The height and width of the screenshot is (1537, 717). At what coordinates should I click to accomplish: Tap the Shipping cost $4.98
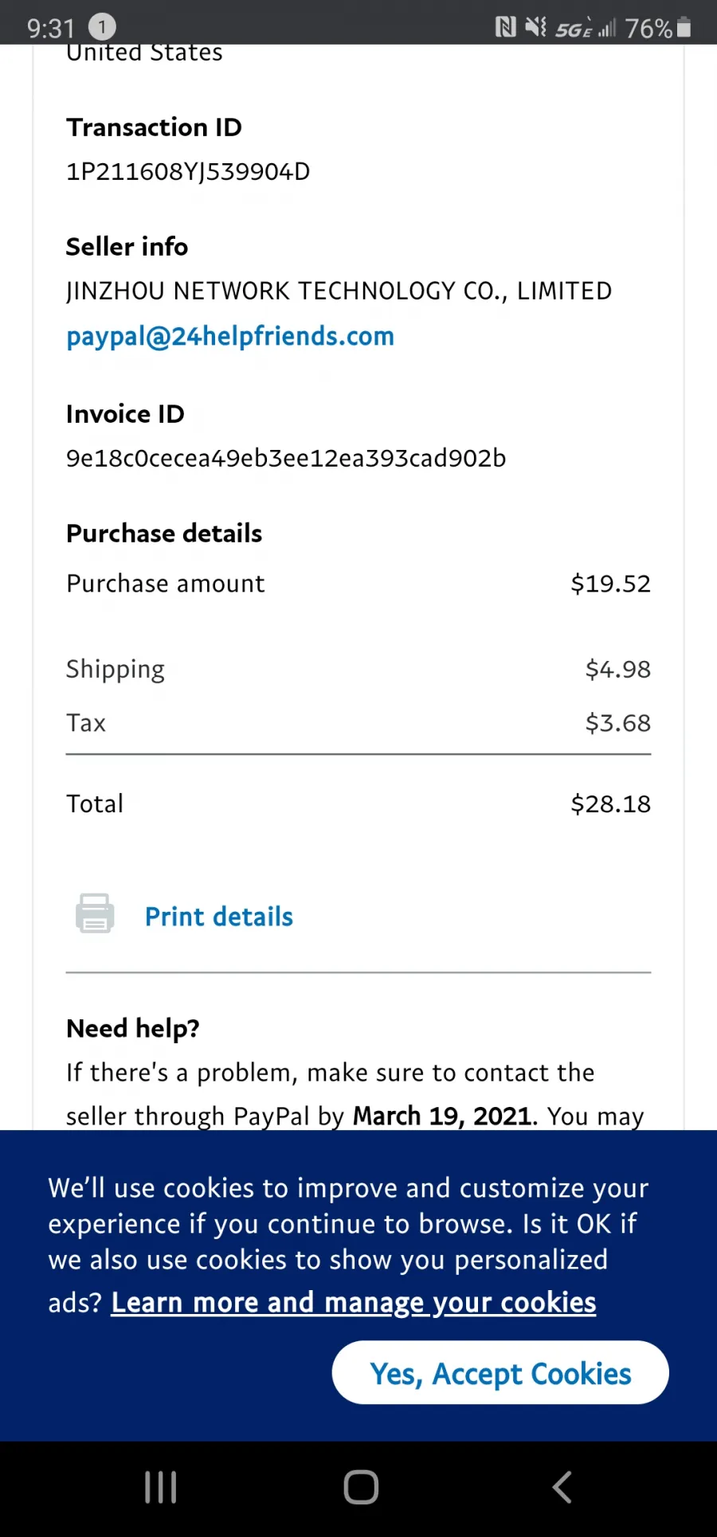[617, 669]
